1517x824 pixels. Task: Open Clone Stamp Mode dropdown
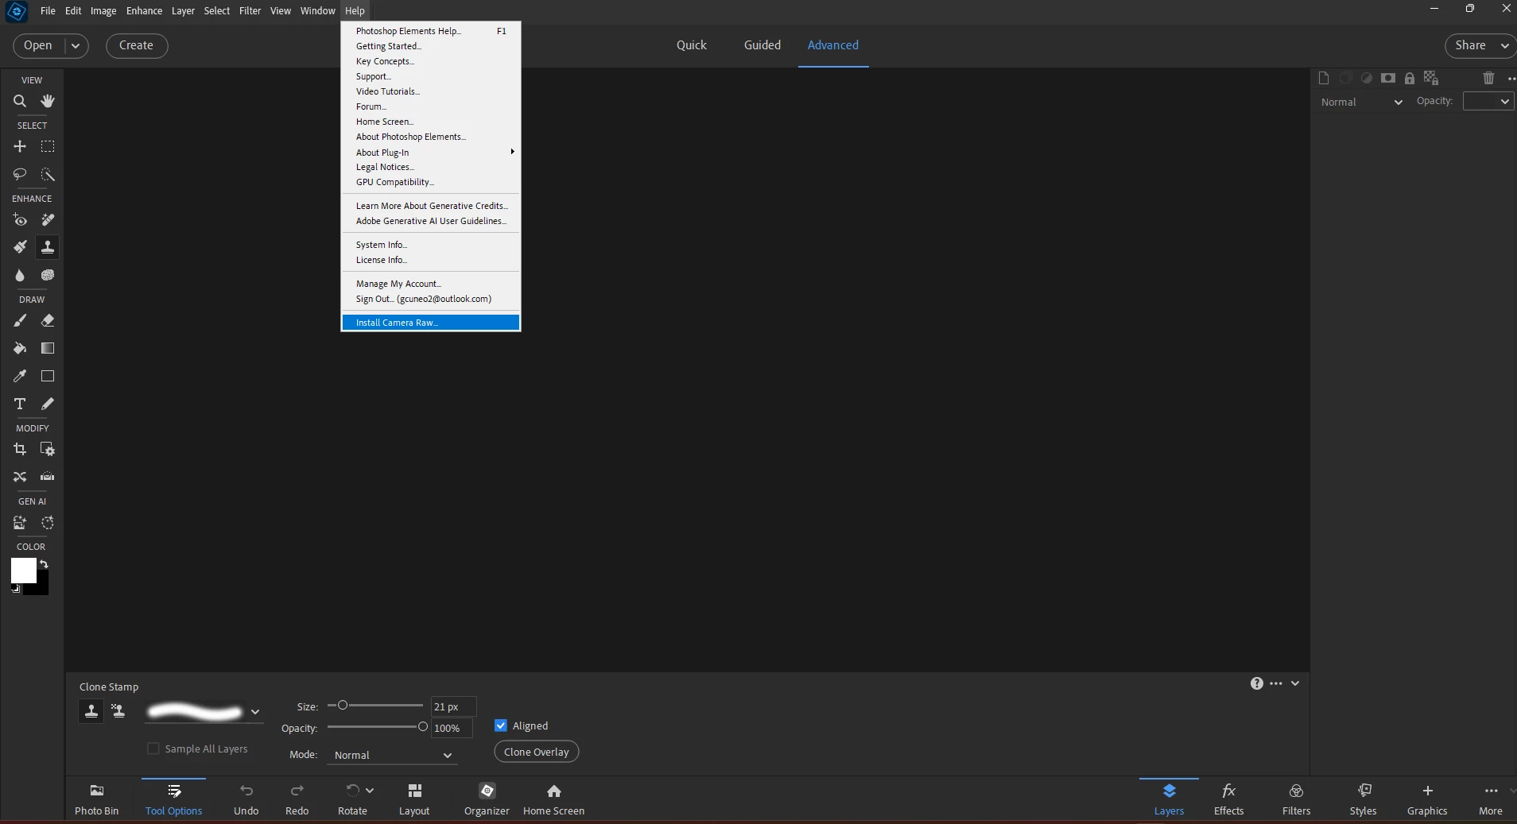point(392,755)
